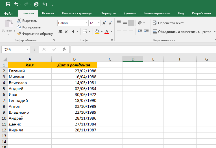Image resolution: width=216 pixels, height=148 pixels.
Task: Select the cell containing Вячеслав
Action: pyautogui.click(x=30, y=83)
